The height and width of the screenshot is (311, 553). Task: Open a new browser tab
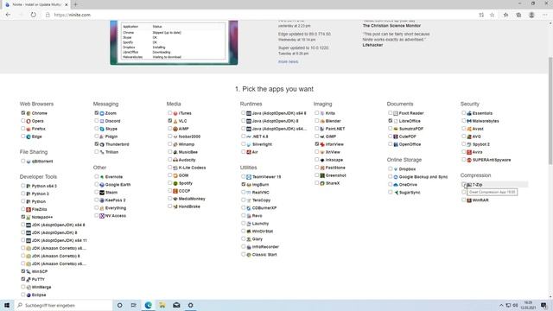75,4
